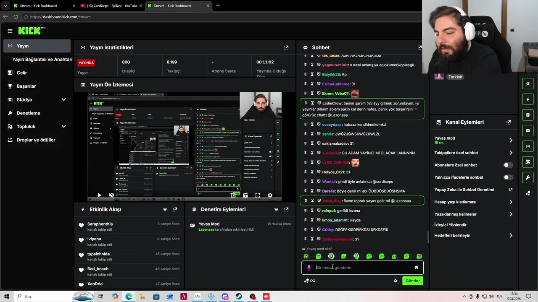Open Yayın Bağlantısı ve Anahtarı page
Screen dimensions: 538x302
pyautogui.click(x=42, y=59)
